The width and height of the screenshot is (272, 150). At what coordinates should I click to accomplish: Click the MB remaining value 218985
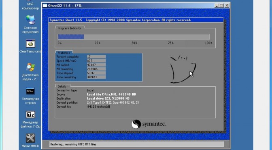click(x=96, y=69)
